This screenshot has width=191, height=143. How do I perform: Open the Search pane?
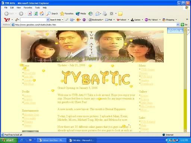point(52,13)
